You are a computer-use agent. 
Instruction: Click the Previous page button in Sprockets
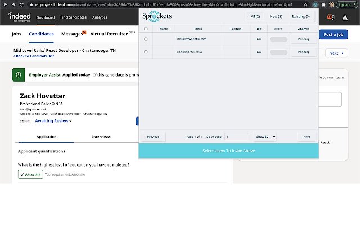[153, 137]
